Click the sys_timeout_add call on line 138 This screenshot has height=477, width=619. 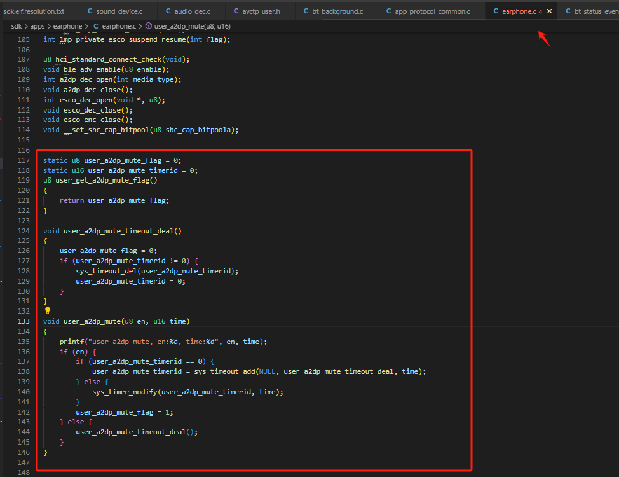coord(224,371)
